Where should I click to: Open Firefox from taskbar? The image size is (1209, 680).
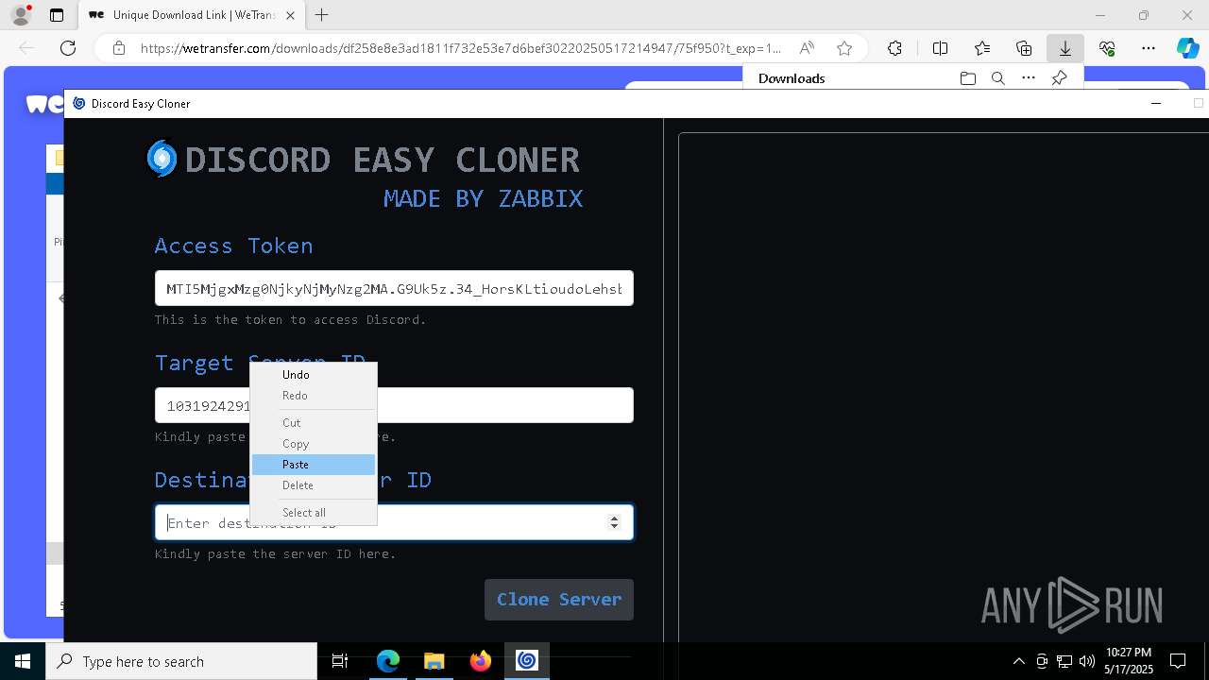click(x=480, y=661)
